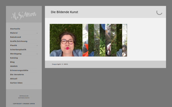172x107 pixels.
Task: Click the woman with glasses photo
Action: point(66,40)
